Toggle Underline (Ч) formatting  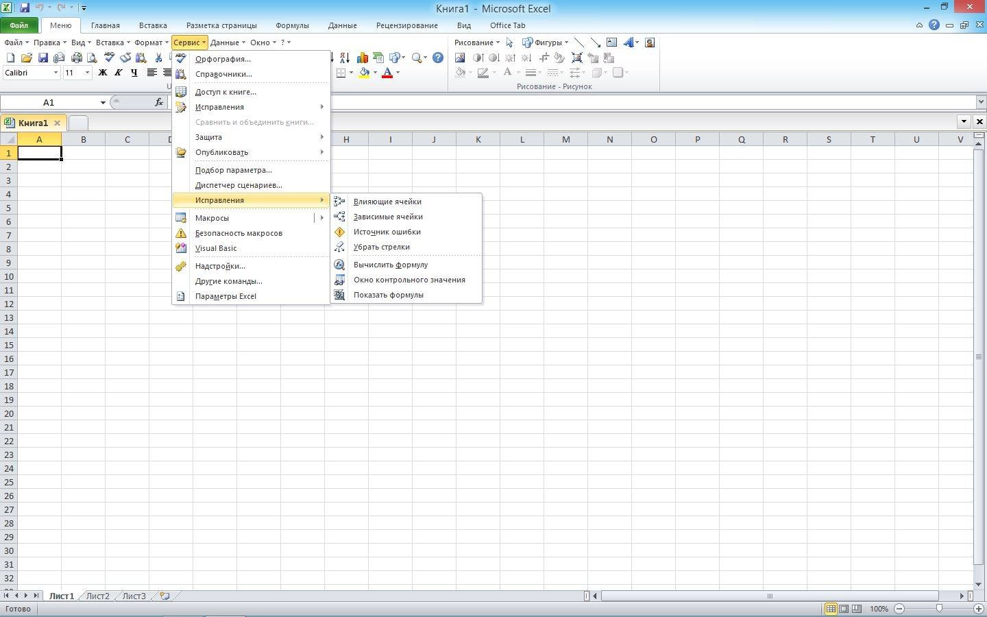[134, 73]
